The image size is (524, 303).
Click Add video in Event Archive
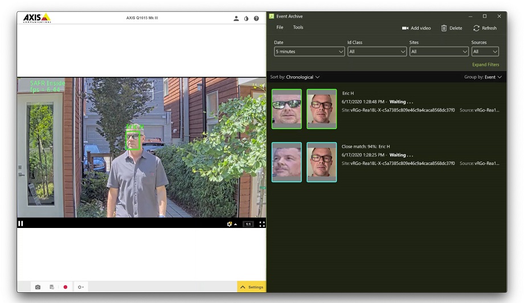pos(416,28)
